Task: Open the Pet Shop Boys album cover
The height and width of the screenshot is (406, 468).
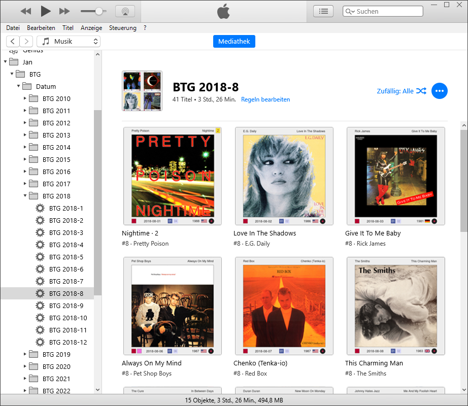Action: tap(173, 306)
